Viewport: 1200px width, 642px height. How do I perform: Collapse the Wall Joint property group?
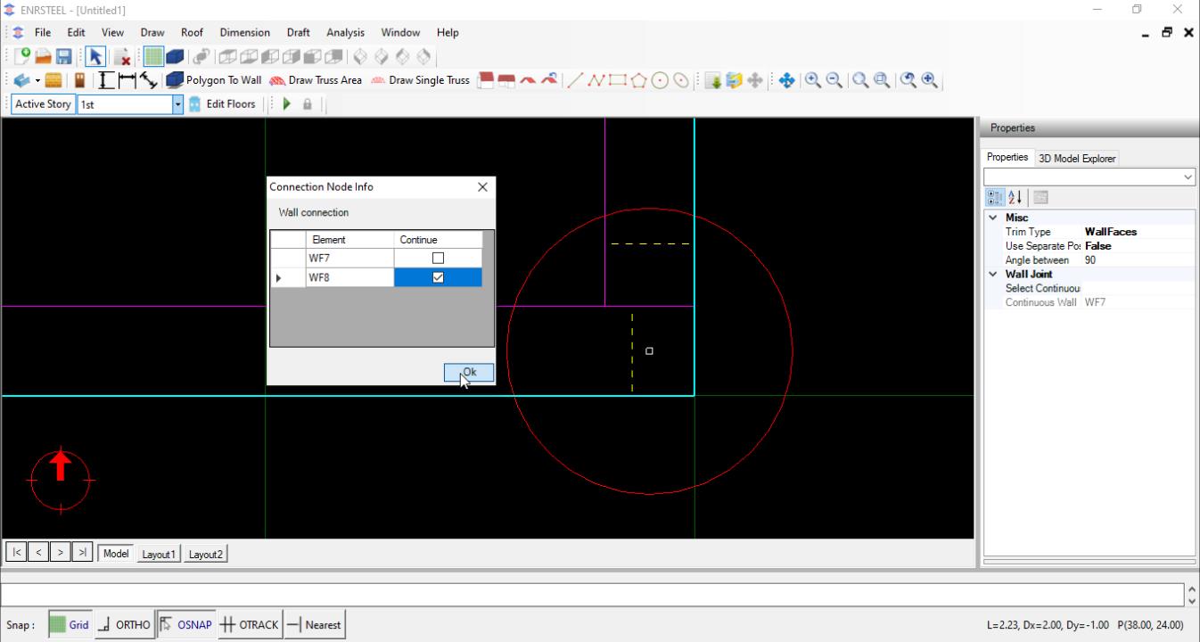pyautogui.click(x=992, y=275)
